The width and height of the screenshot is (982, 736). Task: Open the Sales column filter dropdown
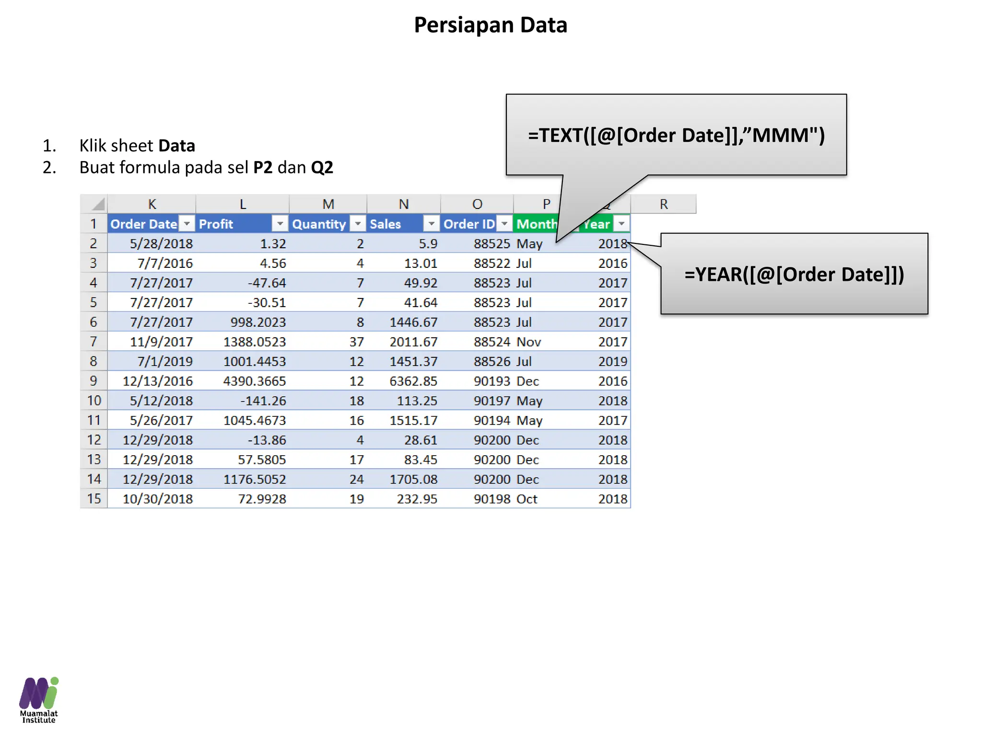tap(432, 224)
